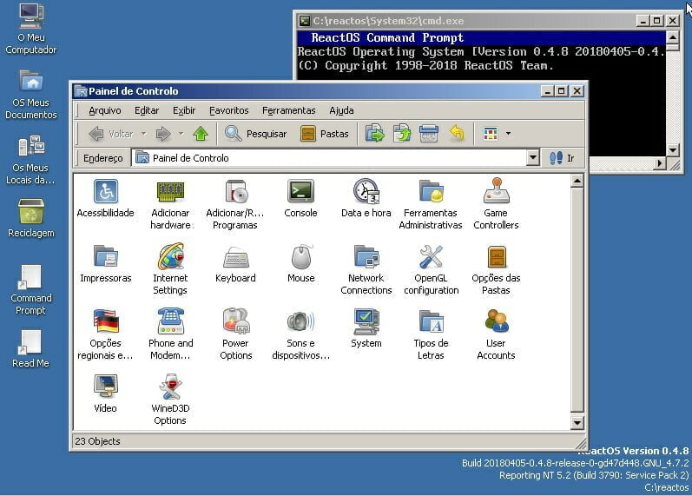692x496 pixels.
Task: Open Power Options applet
Action: pos(235,321)
